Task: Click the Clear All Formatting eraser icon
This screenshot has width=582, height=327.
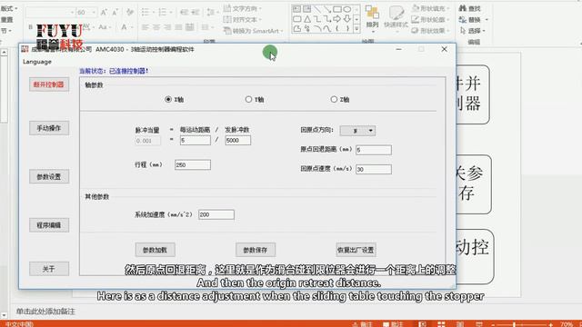Action: coord(129,12)
